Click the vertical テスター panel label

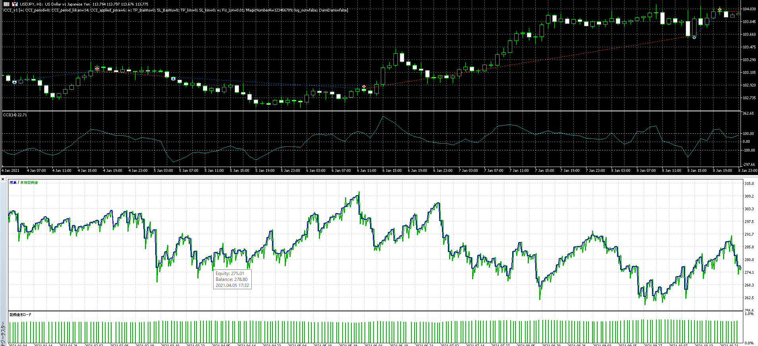[x=3, y=334]
